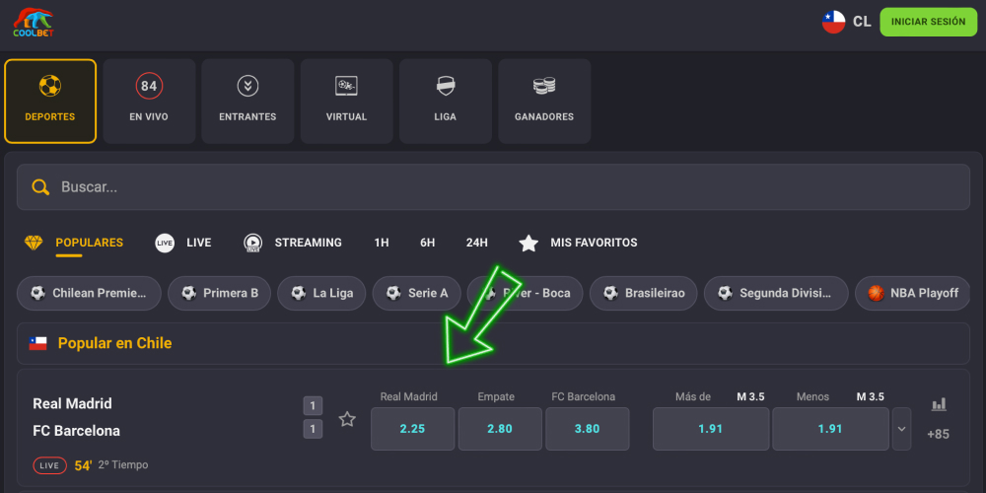Open the Deportes section
This screenshot has width=986, height=493.
point(50,102)
